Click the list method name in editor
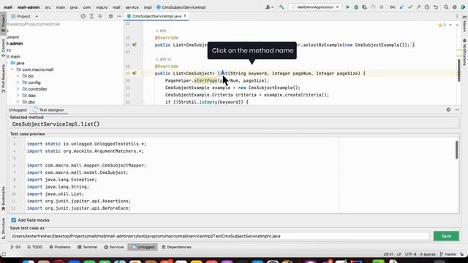Viewport: 468px width, 263px height. coord(222,73)
